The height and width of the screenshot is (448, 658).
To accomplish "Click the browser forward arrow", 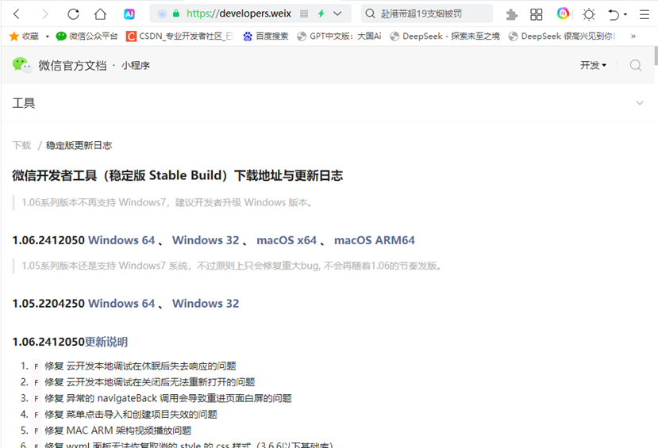I will (x=44, y=14).
